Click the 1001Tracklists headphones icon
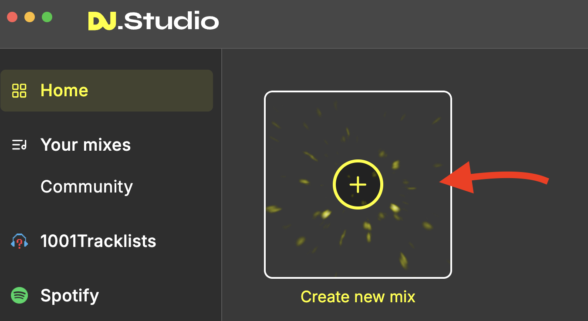The height and width of the screenshot is (321, 588). pos(19,241)
